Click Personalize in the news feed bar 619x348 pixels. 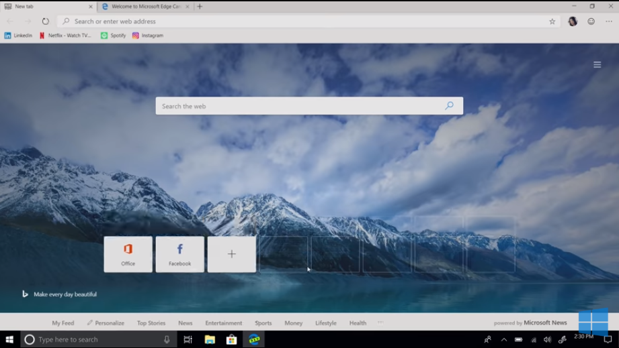(106, 323)
